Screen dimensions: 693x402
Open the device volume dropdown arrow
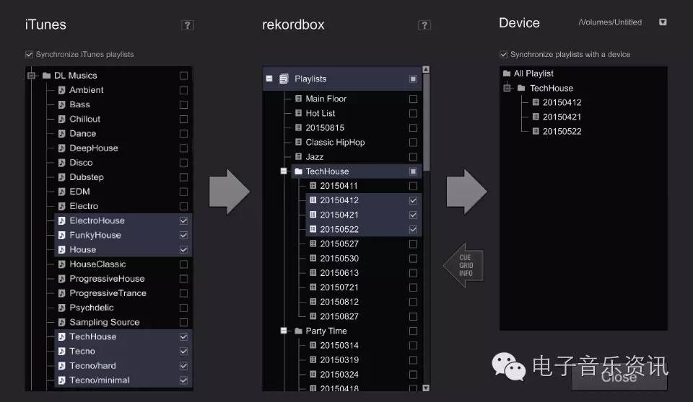coord(663,22)
